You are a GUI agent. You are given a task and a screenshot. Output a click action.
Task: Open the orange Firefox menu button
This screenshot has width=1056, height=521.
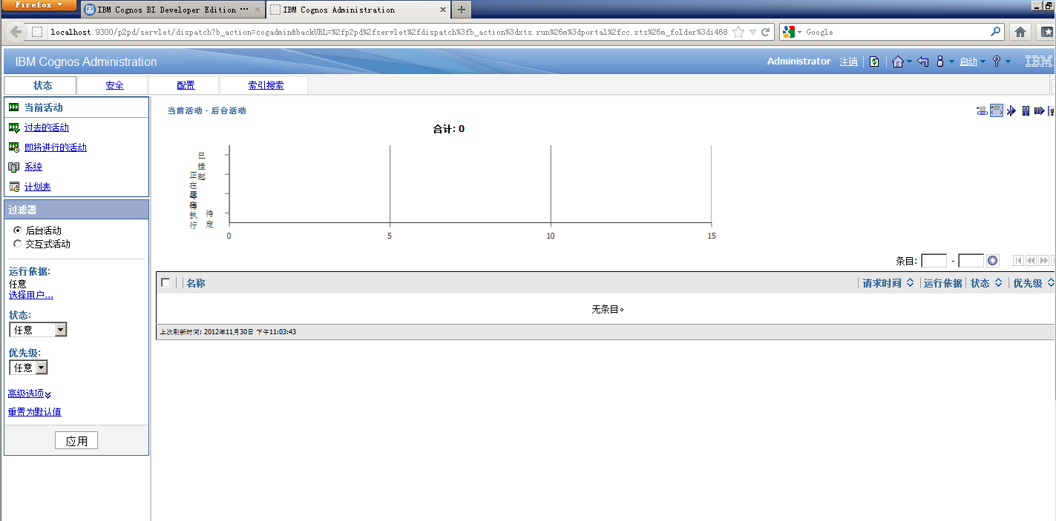pyautogui.click(x=39, y=5)
